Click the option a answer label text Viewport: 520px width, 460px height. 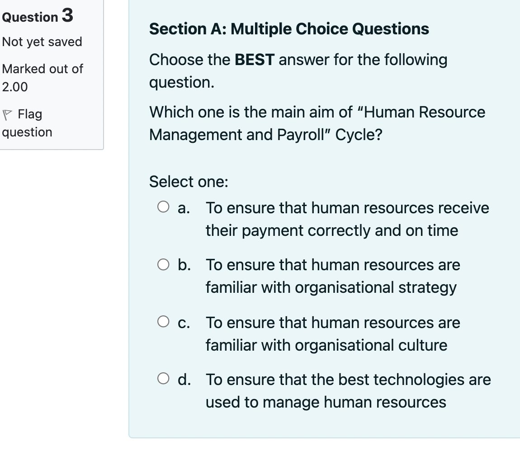click(347, 219)
